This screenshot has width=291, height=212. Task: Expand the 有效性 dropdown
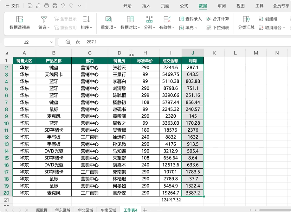pos(173,28)
